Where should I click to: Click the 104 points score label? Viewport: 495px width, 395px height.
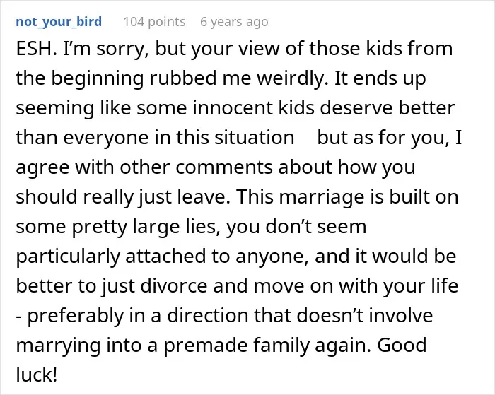click(x=154, y=22)
